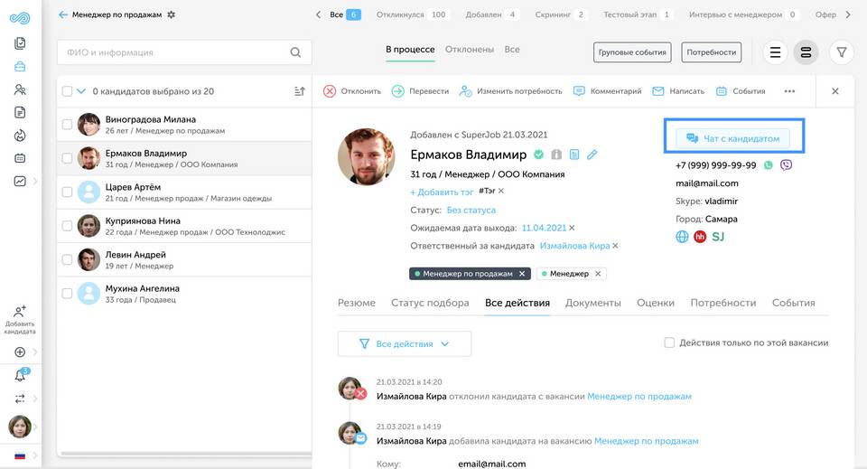Expand the 'Все действия' filter dropdown
Image resolution: width=867 pixels, height=469 pixels.
[405, 344]
